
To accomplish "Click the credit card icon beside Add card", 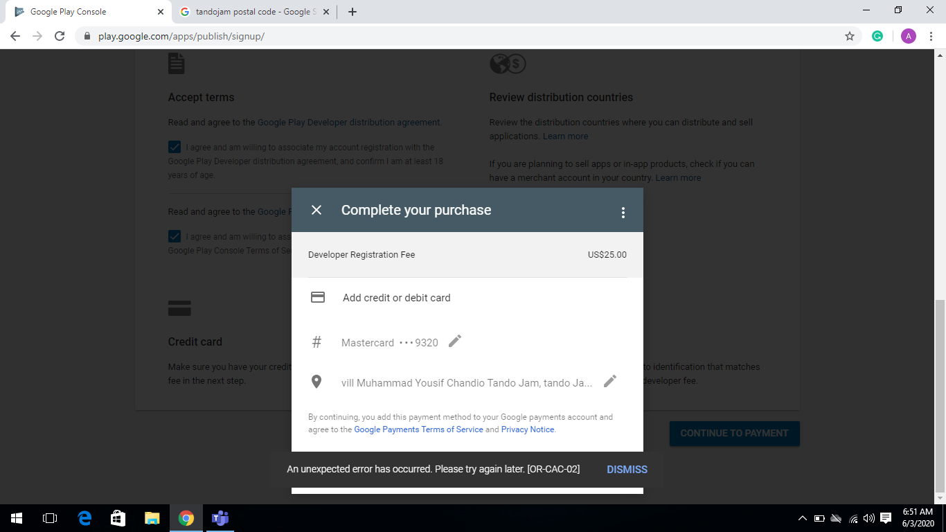I will 318,297.
